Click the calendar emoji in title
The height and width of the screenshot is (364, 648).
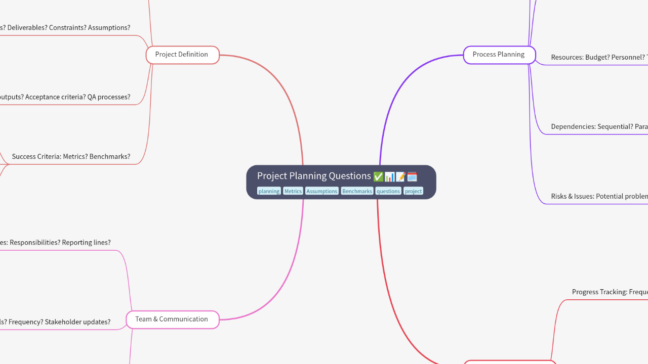pos(412,176)
